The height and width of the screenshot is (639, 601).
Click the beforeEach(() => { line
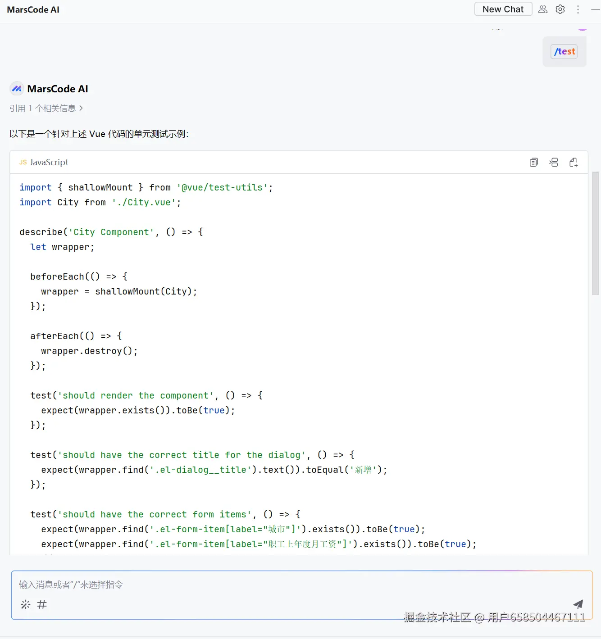click(x=79, y=276)
